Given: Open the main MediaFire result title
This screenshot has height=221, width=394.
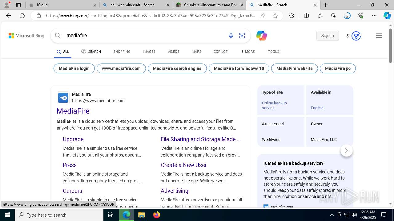Looking at the screenshot, I should click(x=73, y=111).
